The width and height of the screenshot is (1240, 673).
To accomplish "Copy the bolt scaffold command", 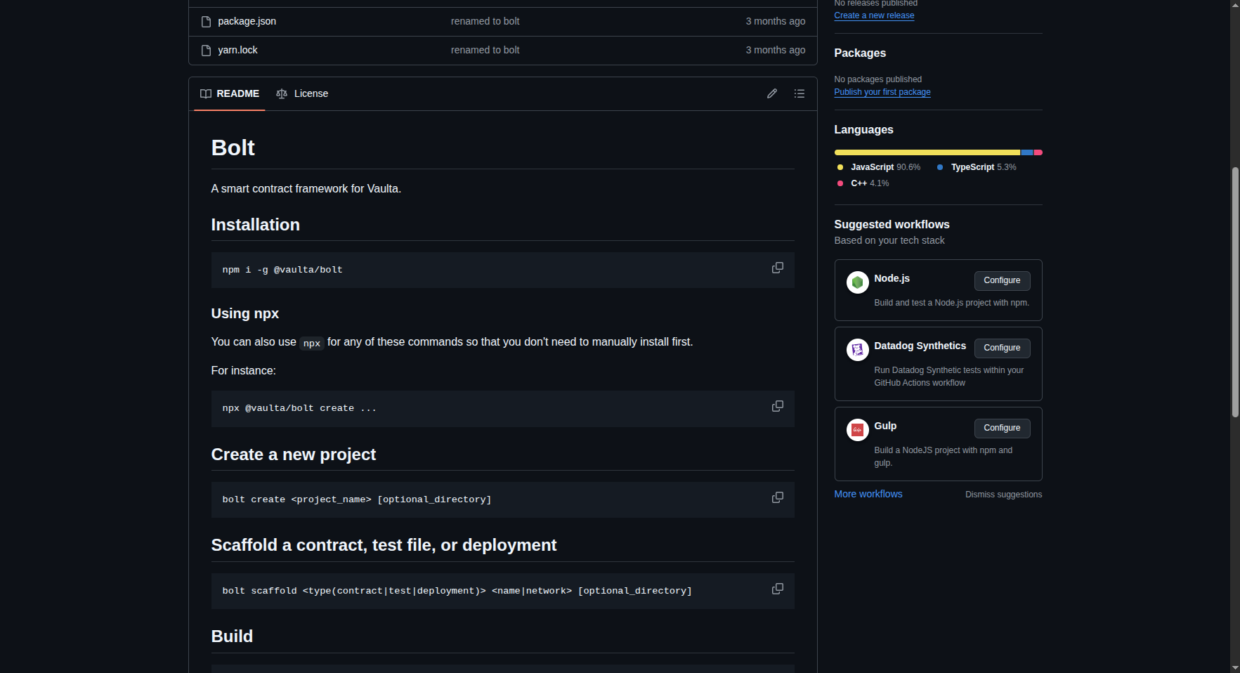I will pyautogui.click(x=777, y=589).
